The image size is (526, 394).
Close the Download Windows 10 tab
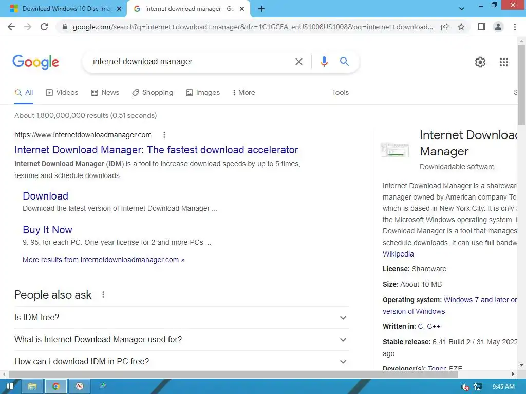(119, 9)
